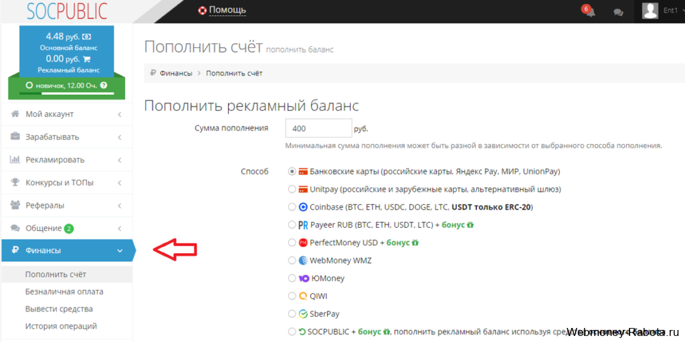The width and height of the screenshot is (685, 344).
Task: Click the ЮMoney purple logo icon
Action: 304,278
